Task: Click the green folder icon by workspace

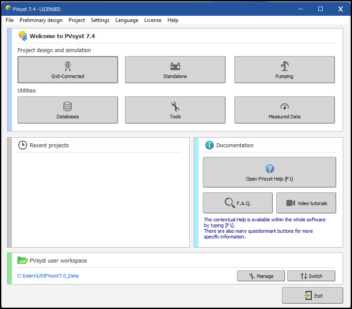Action: pos(22,260)
